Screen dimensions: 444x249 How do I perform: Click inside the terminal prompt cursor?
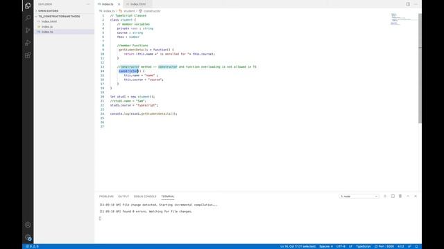click(100, 219)
